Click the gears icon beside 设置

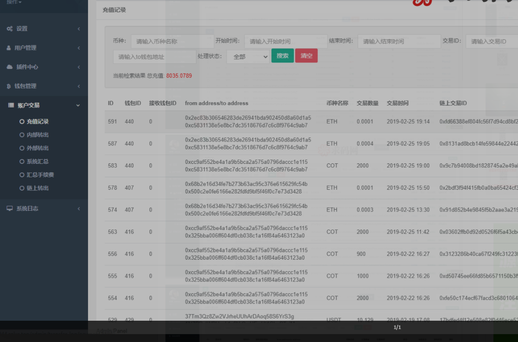[9, 29]
